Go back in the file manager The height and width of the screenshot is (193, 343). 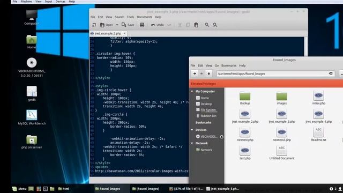(195, 73)
